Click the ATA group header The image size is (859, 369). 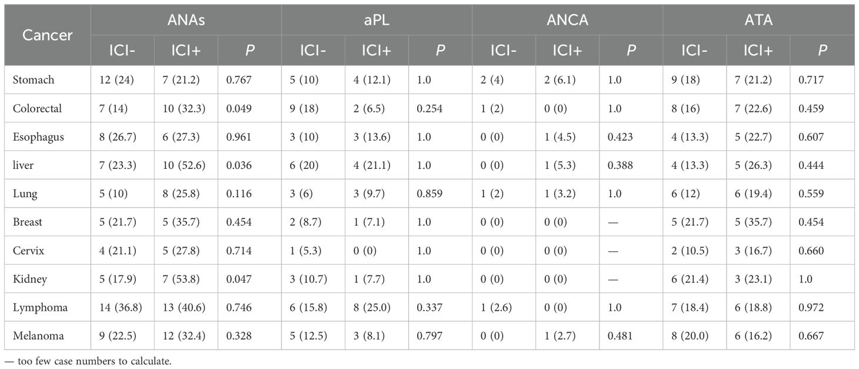[758, 21]
